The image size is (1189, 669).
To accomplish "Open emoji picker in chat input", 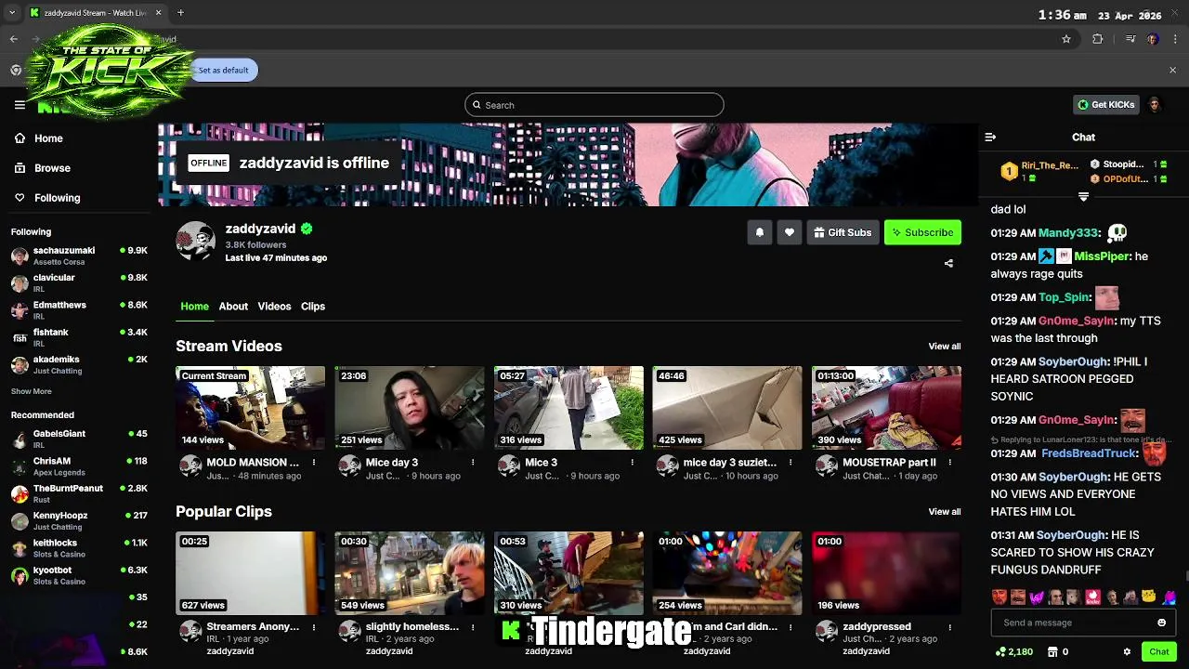I will tap(1161, 623).
